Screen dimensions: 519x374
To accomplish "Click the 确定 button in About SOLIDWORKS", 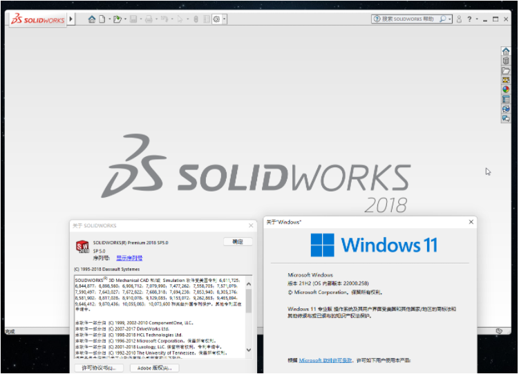I will (238, 241).
